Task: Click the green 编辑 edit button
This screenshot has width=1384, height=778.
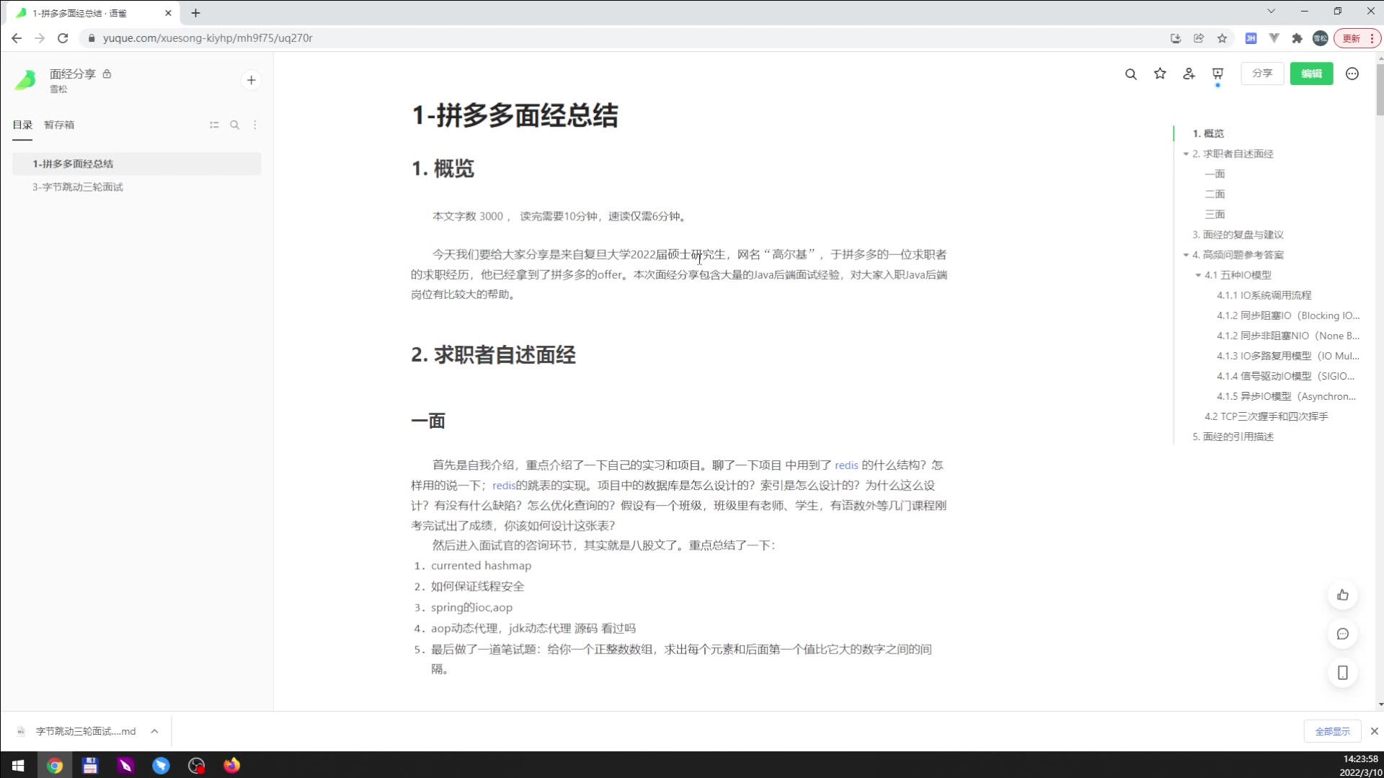Action: 1311,73
